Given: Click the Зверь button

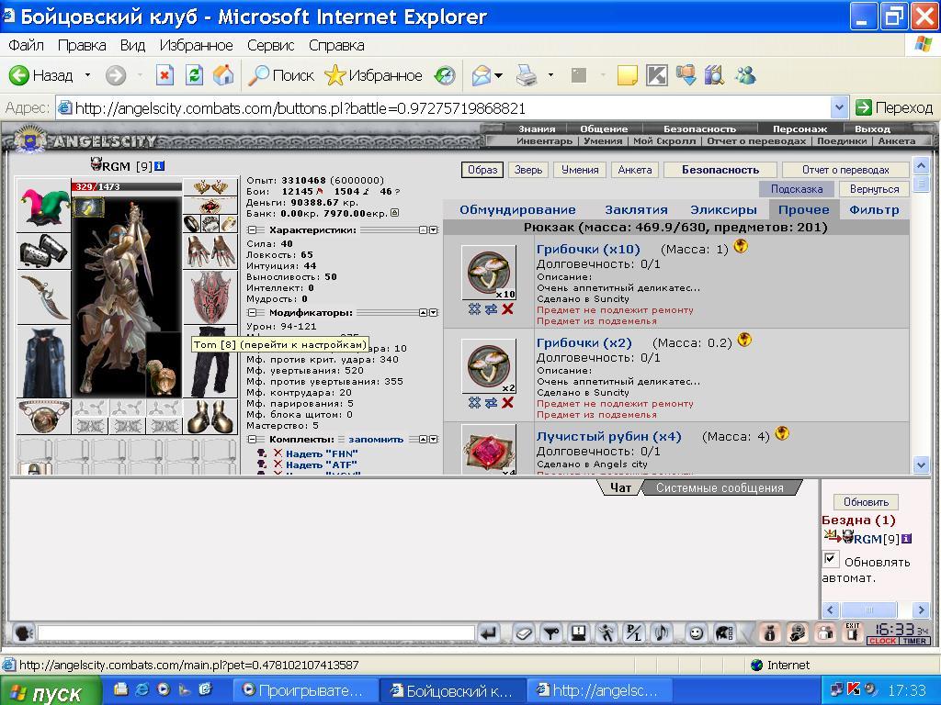Looking at the screenshot, I should click(x=528, y=170).
